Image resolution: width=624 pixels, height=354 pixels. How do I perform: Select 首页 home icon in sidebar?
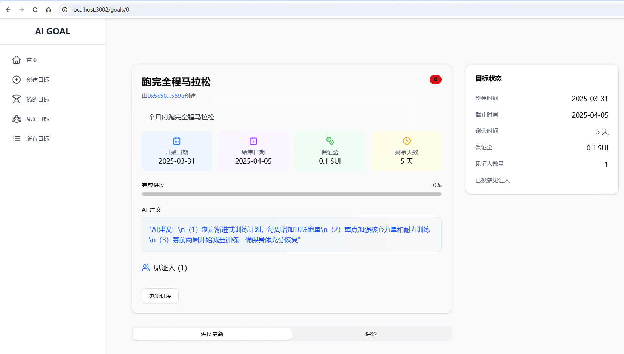[16, 59]
